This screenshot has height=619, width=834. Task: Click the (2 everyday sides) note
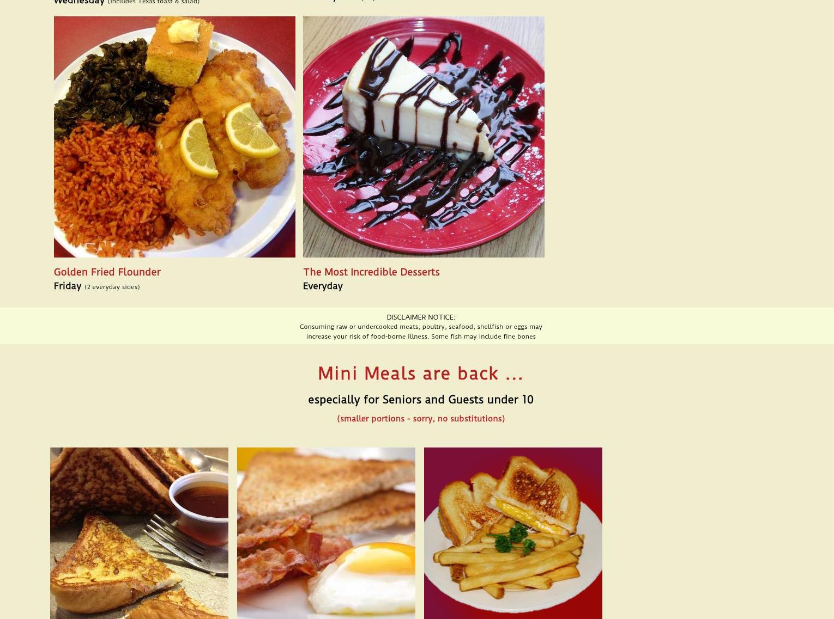(x=112, y=287)
